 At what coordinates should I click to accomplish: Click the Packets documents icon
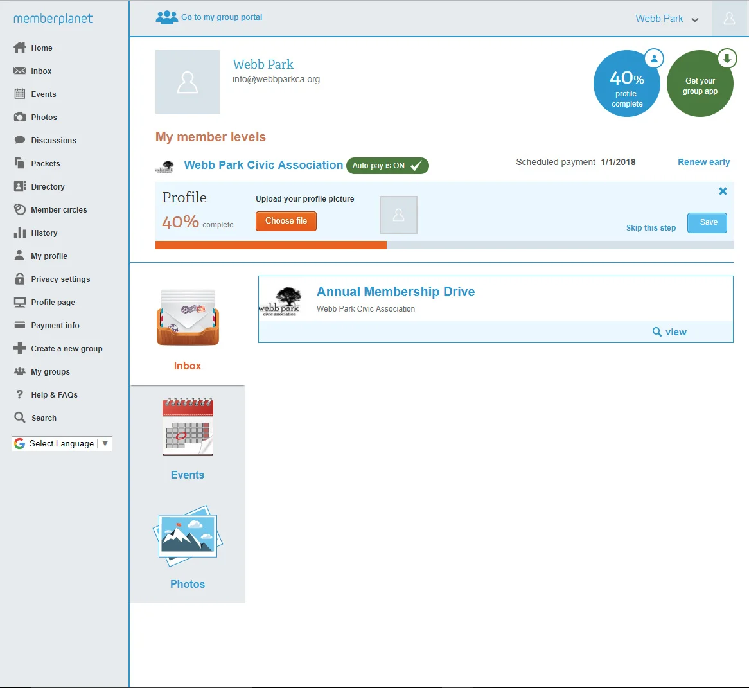[19, 163]
